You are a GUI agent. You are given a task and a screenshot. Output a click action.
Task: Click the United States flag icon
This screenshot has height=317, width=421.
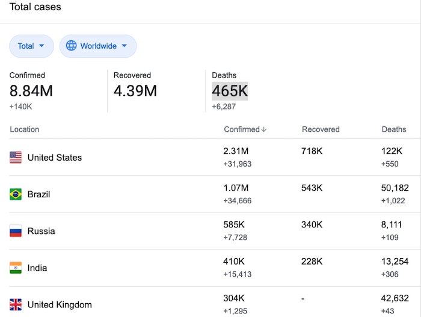16,158
